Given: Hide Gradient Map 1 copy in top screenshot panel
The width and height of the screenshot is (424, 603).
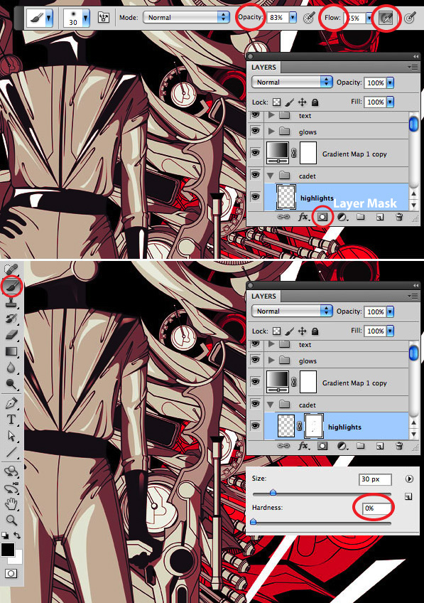Looking at the screenshot, I should [x=256, y=153].
